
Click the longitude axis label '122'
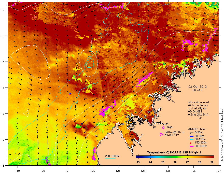pos(93,170)
